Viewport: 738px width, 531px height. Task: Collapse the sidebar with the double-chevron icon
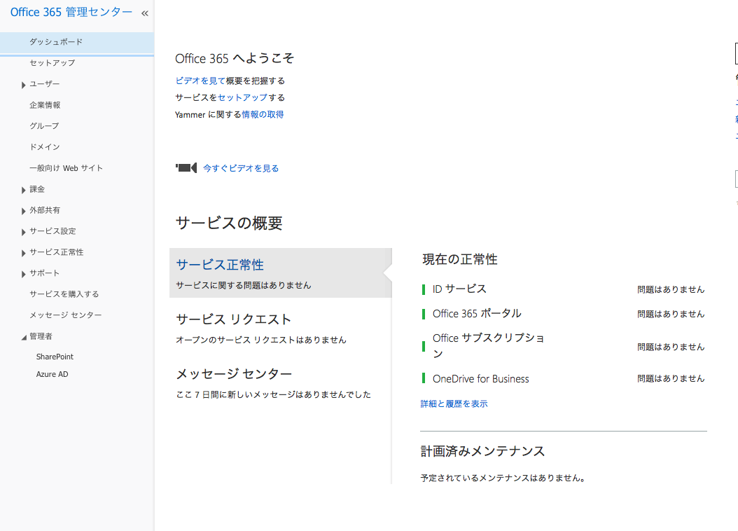[144, 13]
